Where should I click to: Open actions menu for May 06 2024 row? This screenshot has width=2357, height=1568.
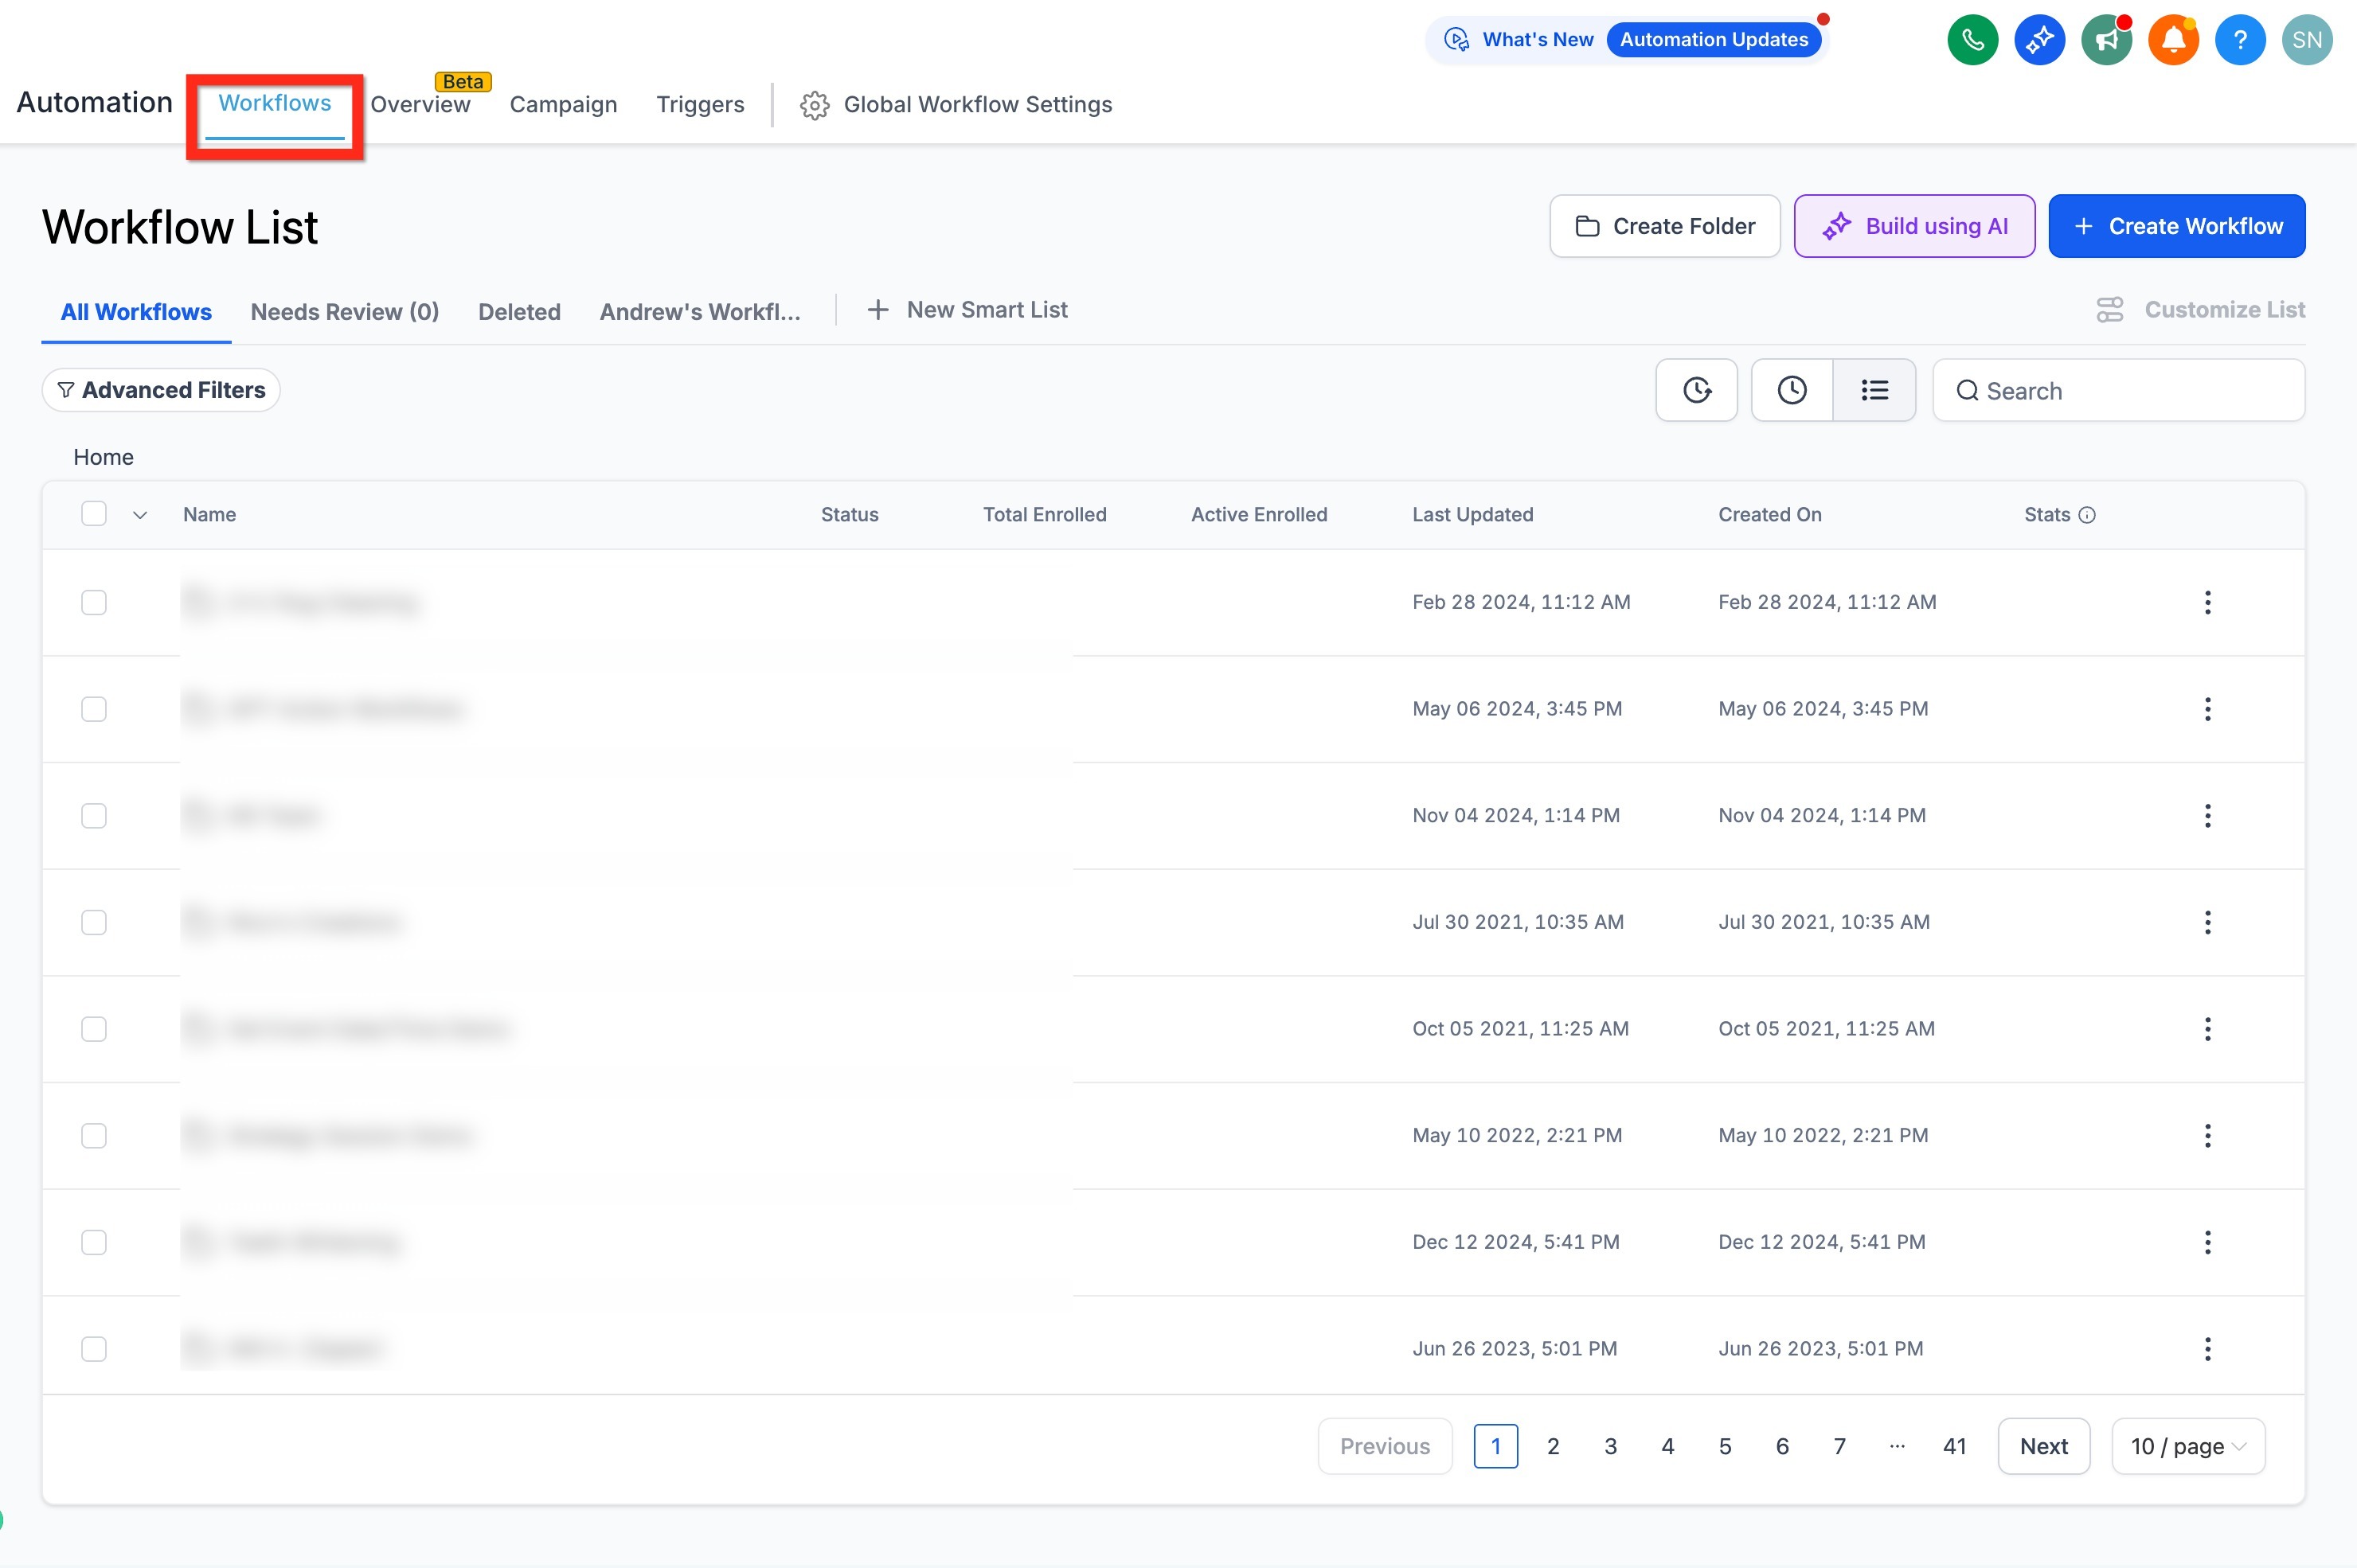point(2208,709)
